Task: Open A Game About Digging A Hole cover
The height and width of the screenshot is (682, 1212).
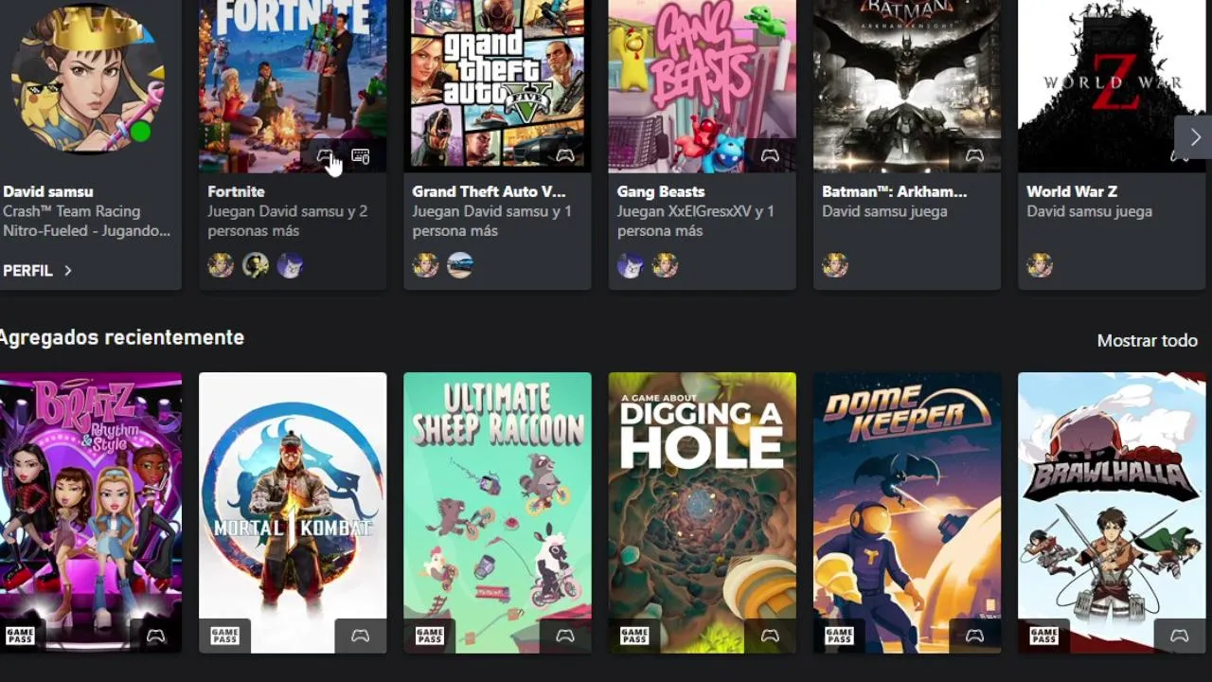Action: [x=702, y=512]
